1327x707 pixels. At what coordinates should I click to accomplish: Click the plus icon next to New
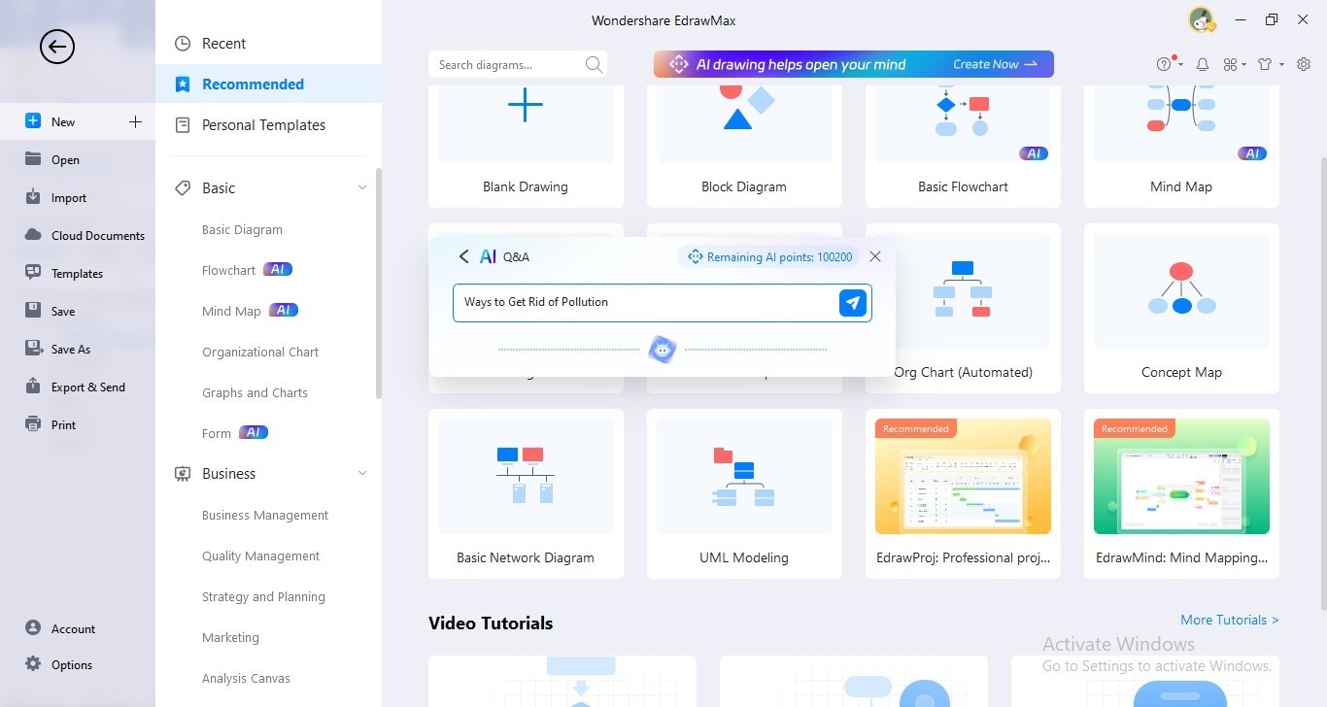[x=135, y=121]
